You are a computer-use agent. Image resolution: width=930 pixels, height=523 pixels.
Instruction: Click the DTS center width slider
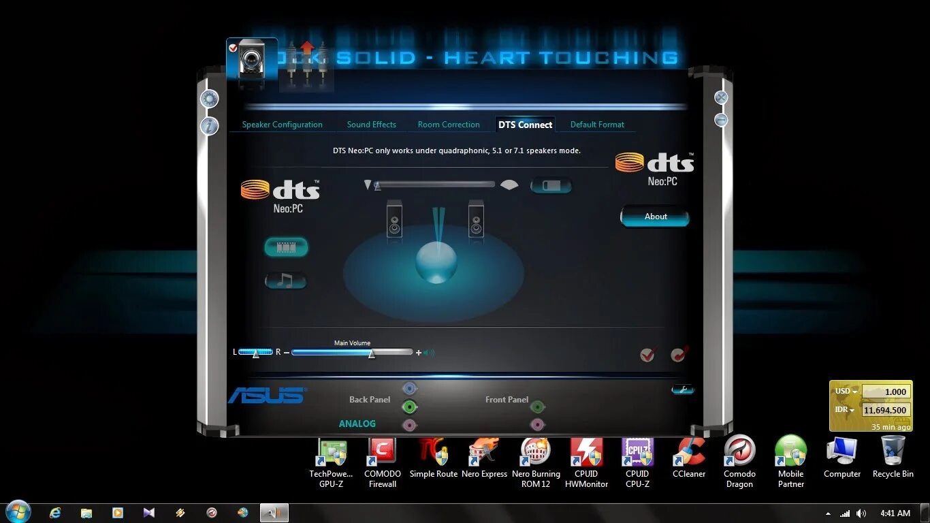click(434, 185)
